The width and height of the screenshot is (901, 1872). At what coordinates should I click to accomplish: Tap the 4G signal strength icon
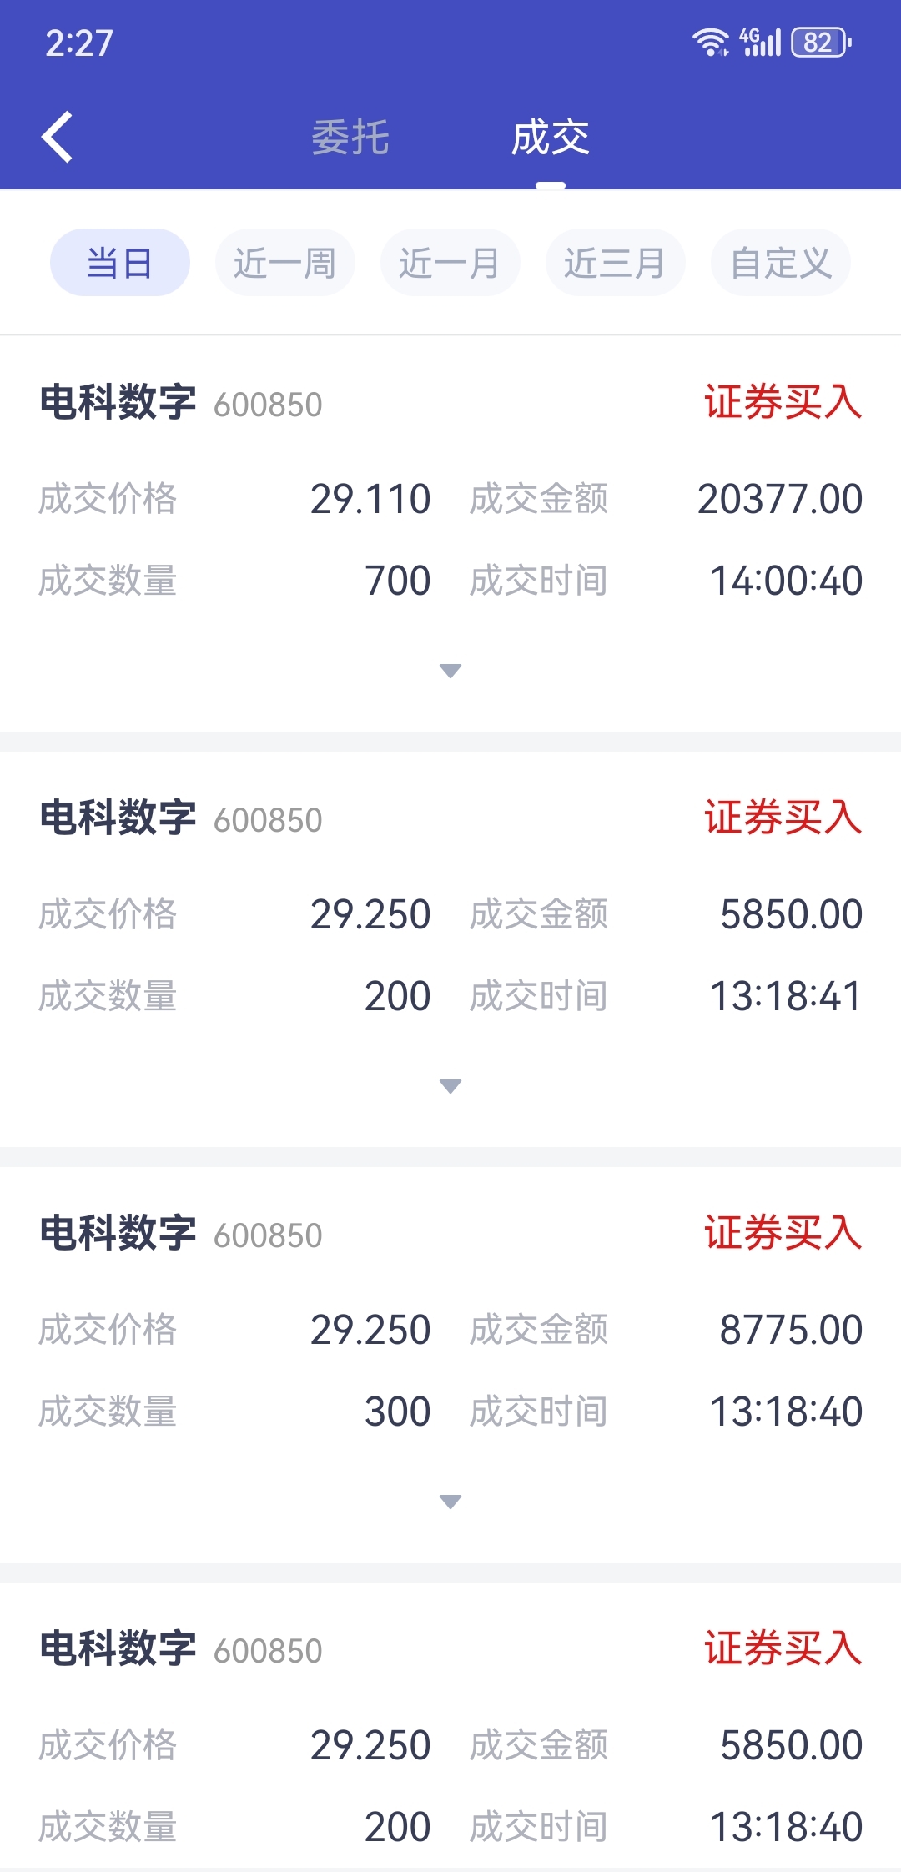click(760, 42)
